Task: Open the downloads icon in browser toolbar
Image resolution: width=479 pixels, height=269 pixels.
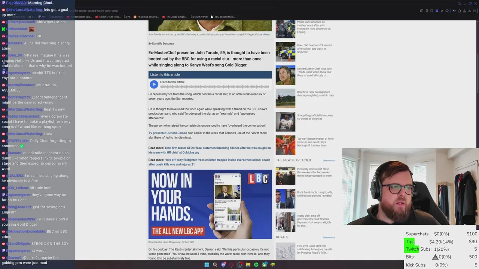Action: tap(469, 11)
